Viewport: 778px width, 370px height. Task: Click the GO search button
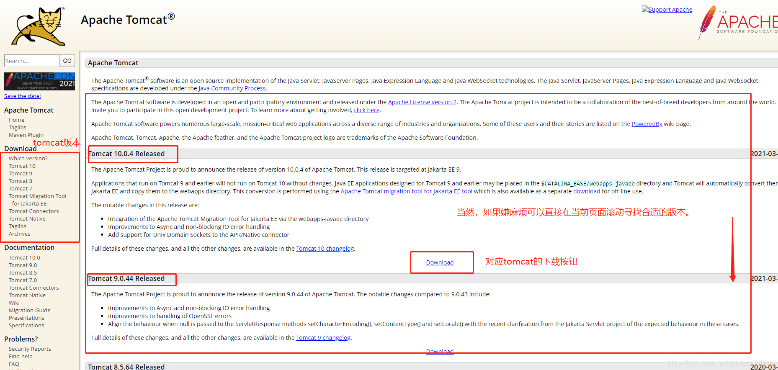(67, 61)
